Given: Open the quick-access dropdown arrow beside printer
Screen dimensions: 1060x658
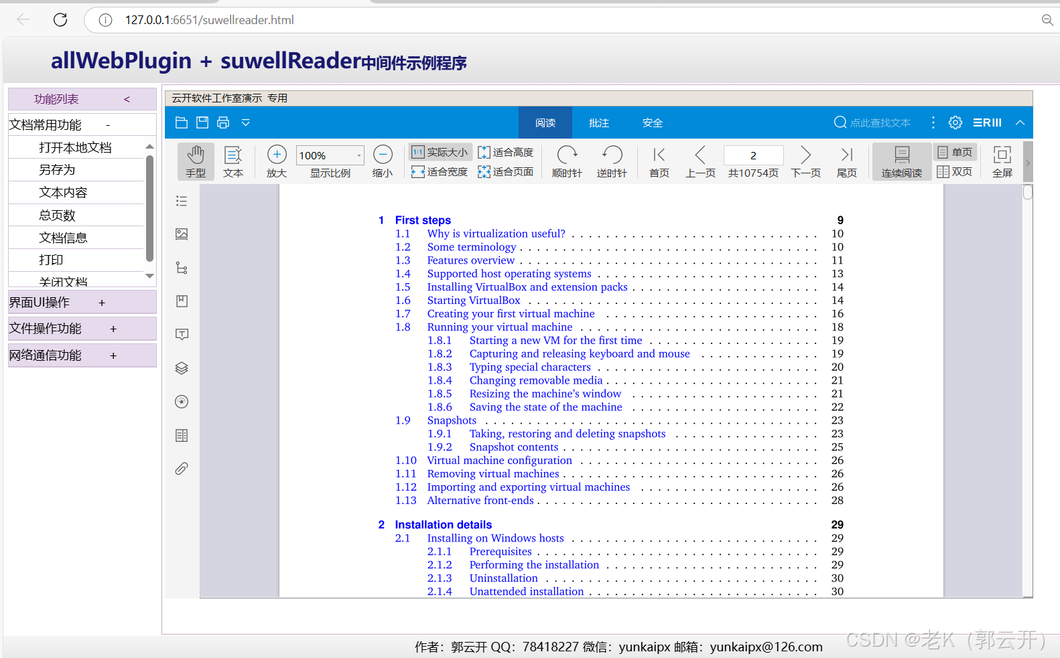Looking at the screenshot, I should click(x=246, y=122).
